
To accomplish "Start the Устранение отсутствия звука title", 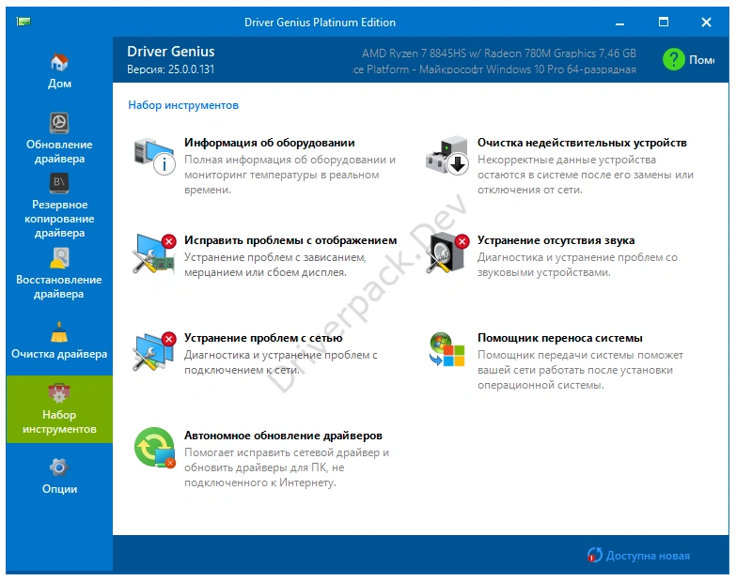I will pyautogui.click(x=556, y=240).
